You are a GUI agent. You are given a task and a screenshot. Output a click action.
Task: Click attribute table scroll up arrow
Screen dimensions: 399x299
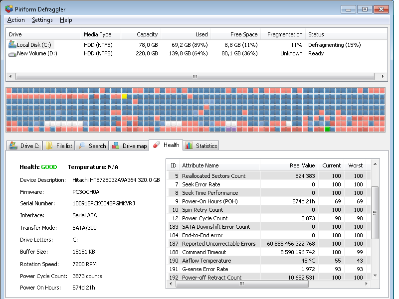375,164
